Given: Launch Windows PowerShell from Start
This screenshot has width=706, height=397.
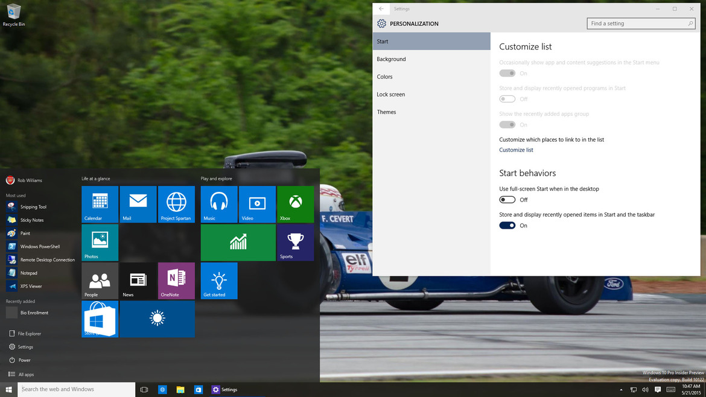Looking at the screenshot, I should point(40,247).
